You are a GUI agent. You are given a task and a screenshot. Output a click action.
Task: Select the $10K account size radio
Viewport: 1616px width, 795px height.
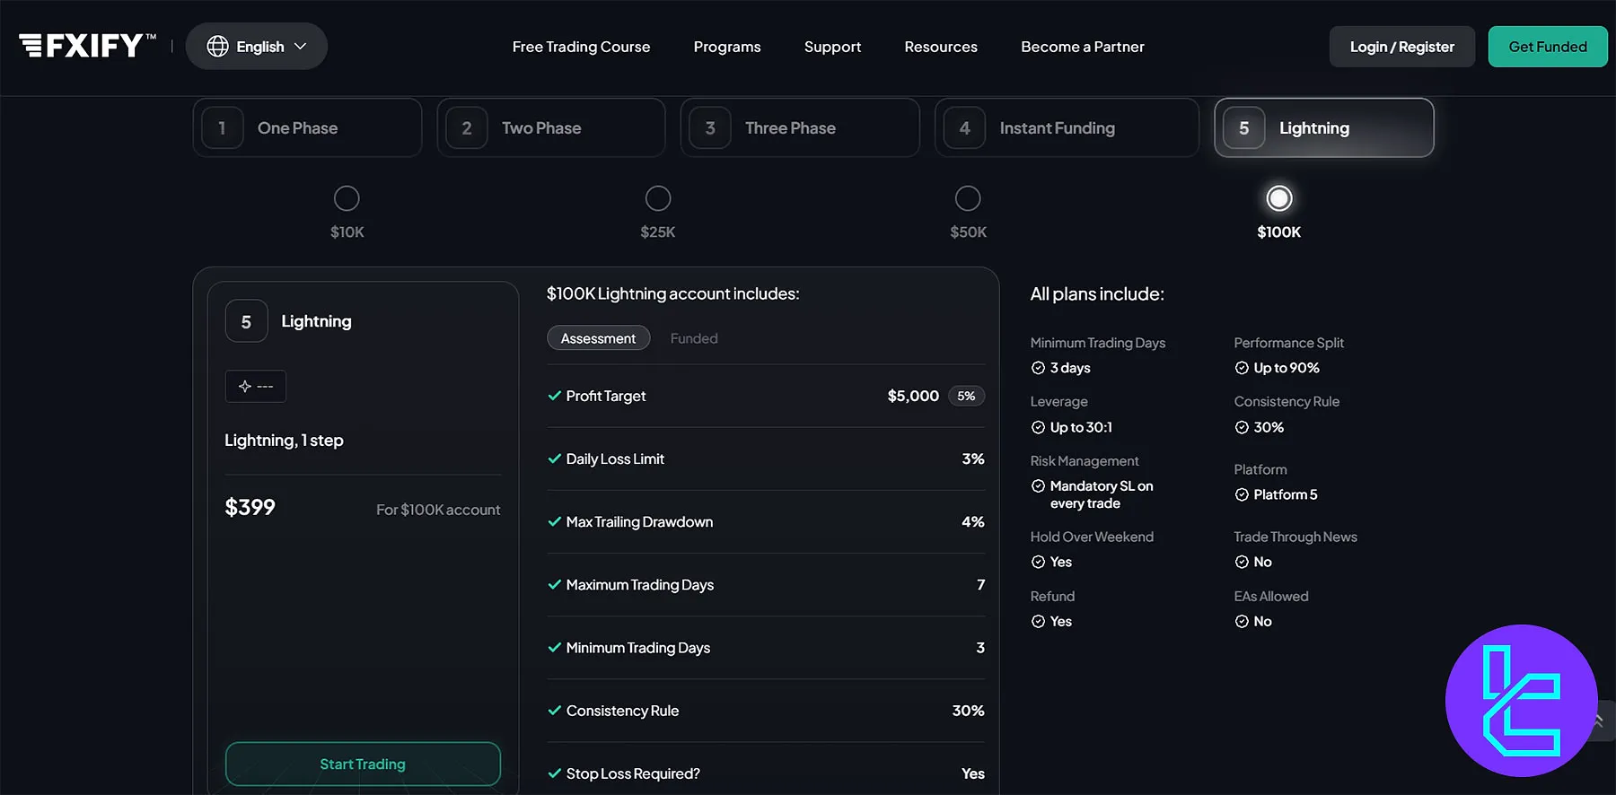(347, 198)
